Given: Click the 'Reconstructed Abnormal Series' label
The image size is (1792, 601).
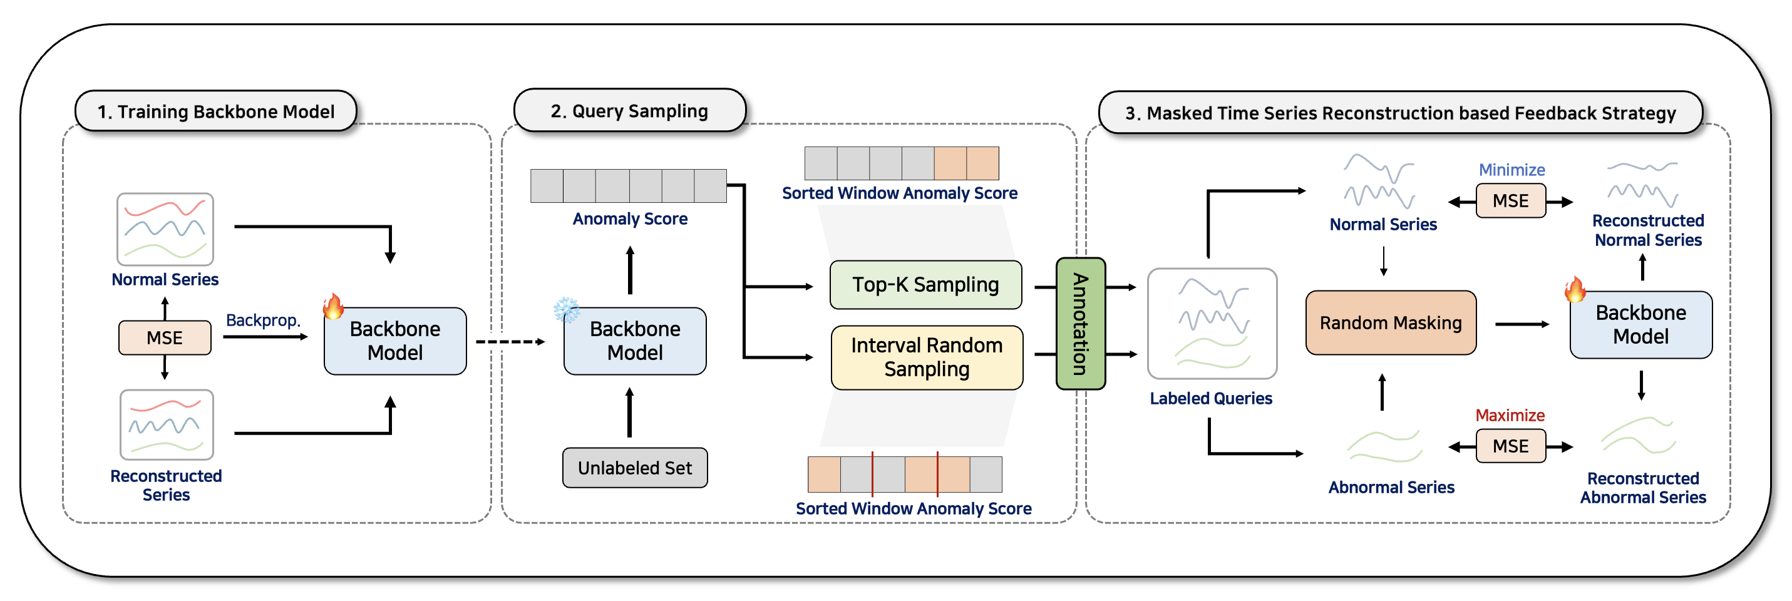Looking at the screenshot, I should click(1643, 488).
